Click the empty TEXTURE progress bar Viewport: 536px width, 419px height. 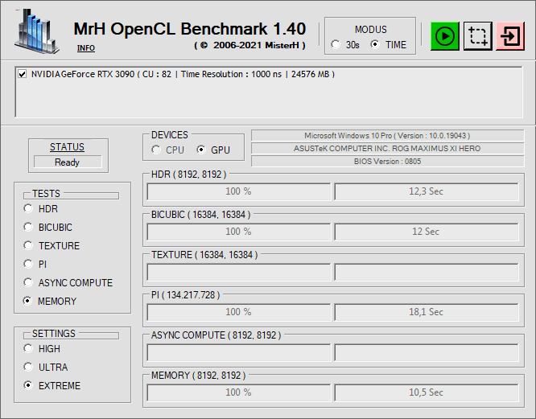[x=238, y=272]
